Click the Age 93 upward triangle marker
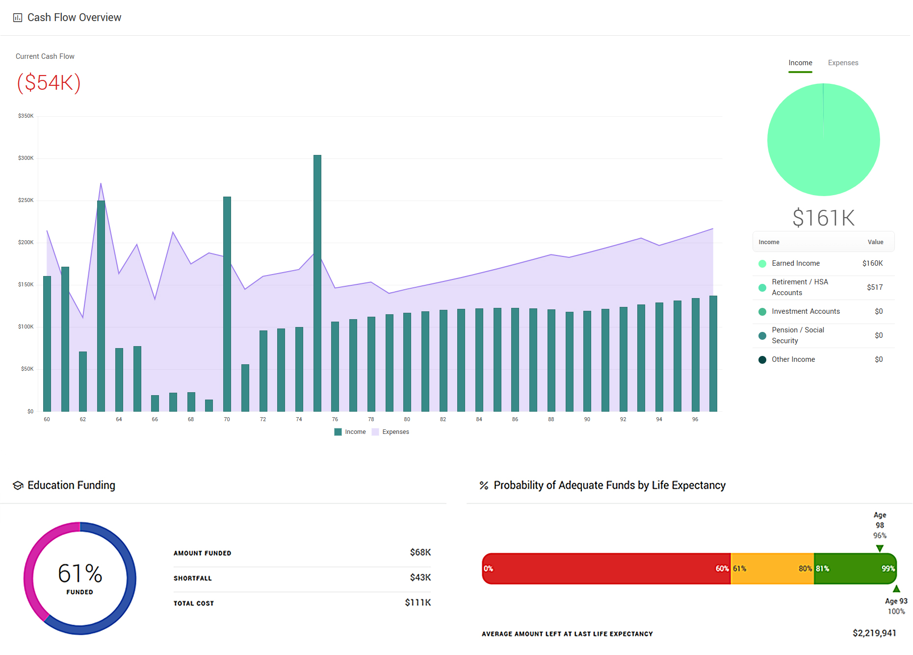Screen dimensions: 913x655 click(x=896, y=589)
